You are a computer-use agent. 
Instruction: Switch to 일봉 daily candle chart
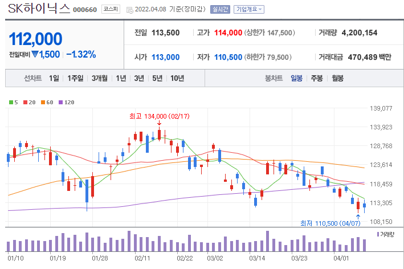[x=296, y=78]
